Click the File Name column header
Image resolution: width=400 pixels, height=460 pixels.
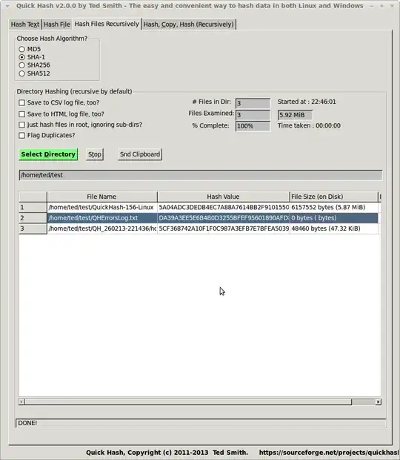click(102, 197)
